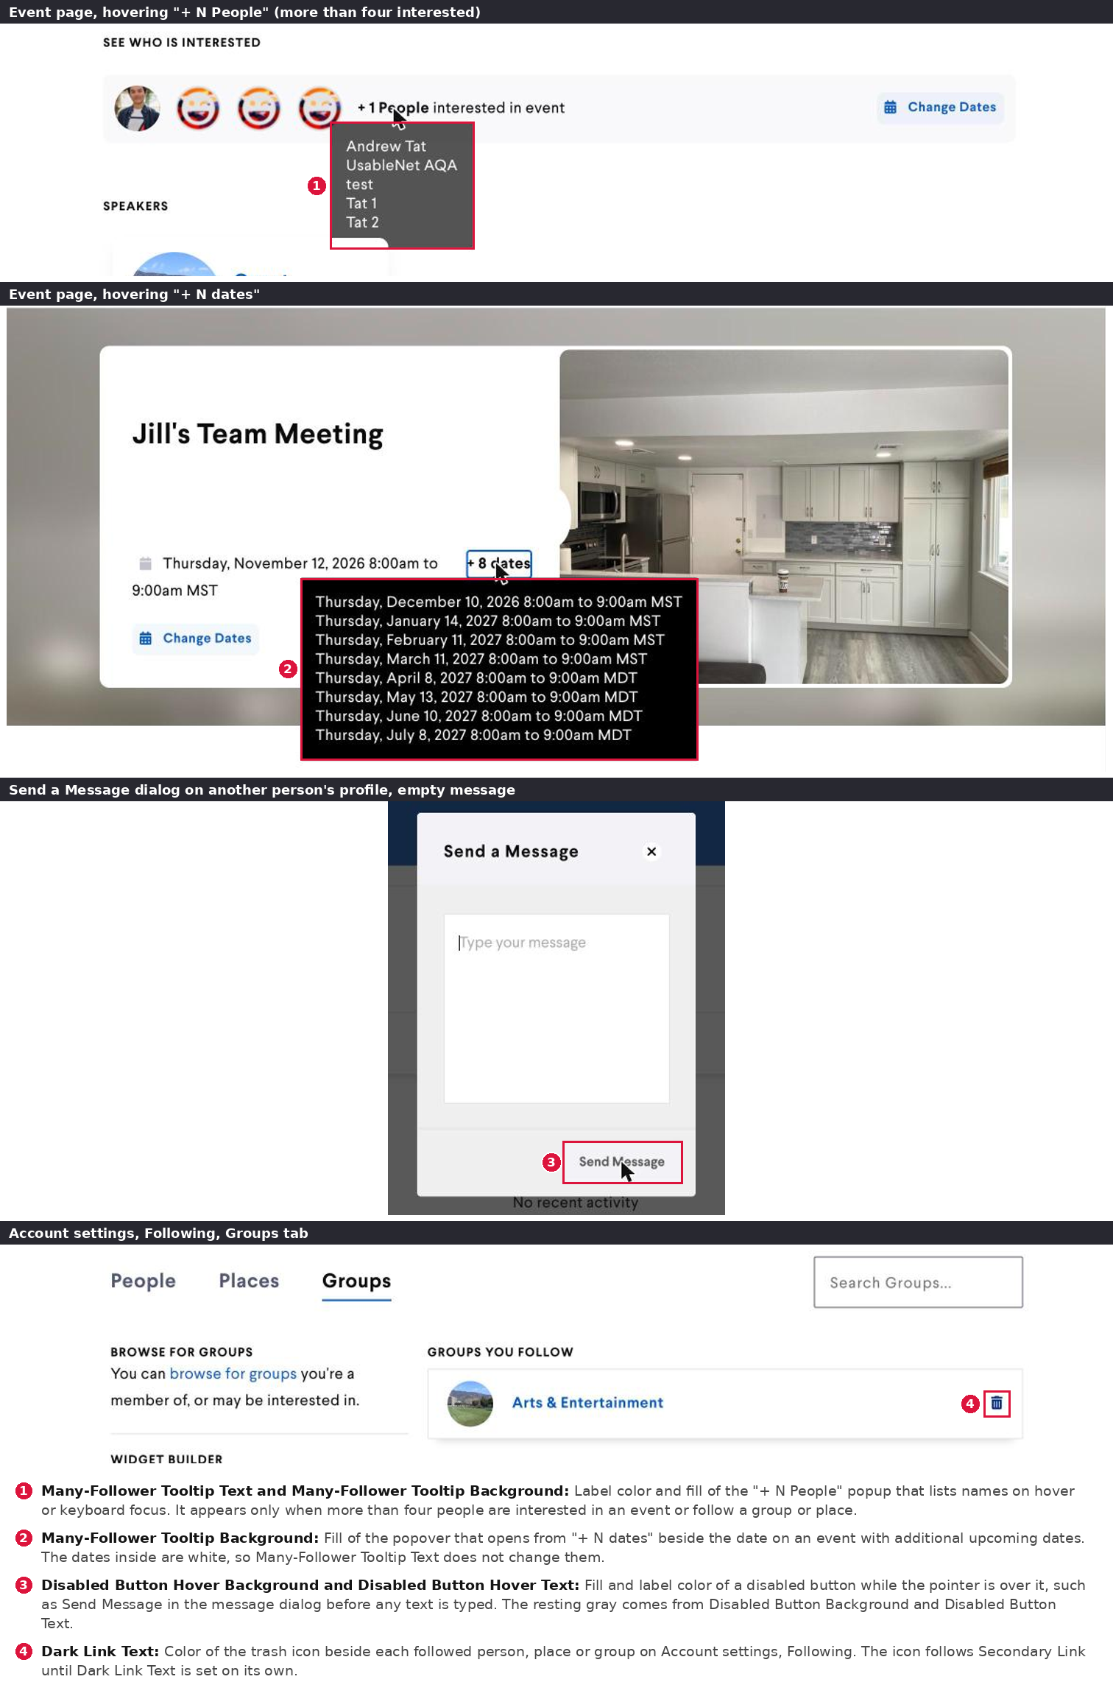Click "+ 1 People interested in event" text
Viewport: 1113px width, 1696px height.
click(461, 108)
